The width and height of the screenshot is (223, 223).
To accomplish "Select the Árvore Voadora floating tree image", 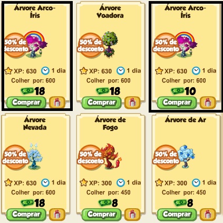I will pyautogui.click(x=110, y=44).
